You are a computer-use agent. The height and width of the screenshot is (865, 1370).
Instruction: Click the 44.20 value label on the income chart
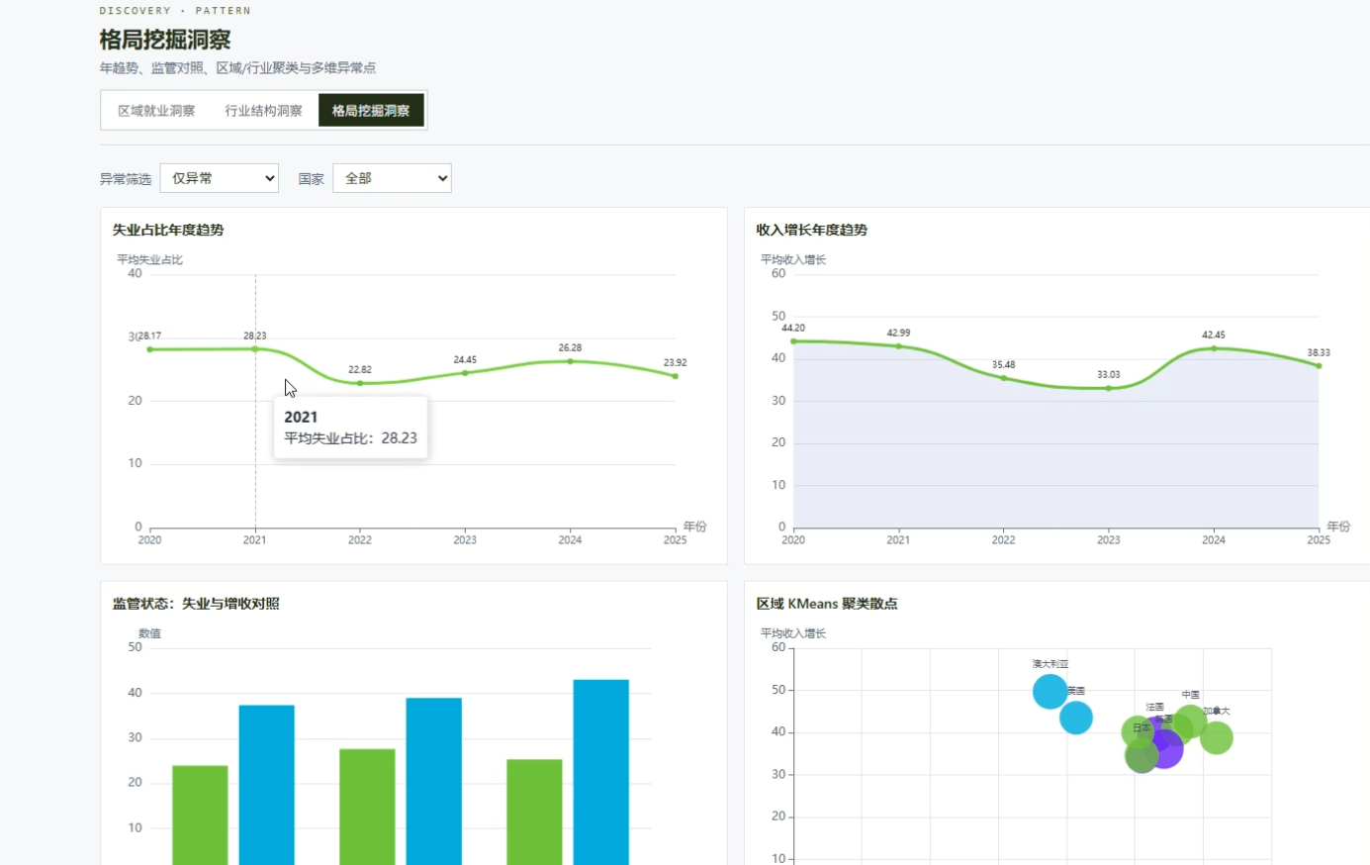click(793, 329)
